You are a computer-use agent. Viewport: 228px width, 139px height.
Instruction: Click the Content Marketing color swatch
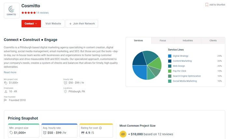click(170, 61)
